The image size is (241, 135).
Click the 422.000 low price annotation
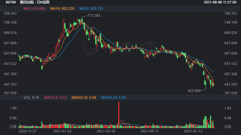194,91
